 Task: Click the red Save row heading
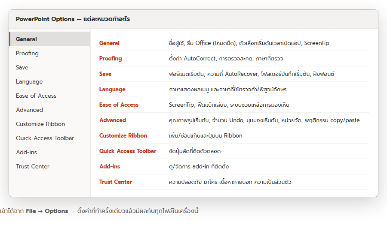pyautogui.click(x=105, y=74)
